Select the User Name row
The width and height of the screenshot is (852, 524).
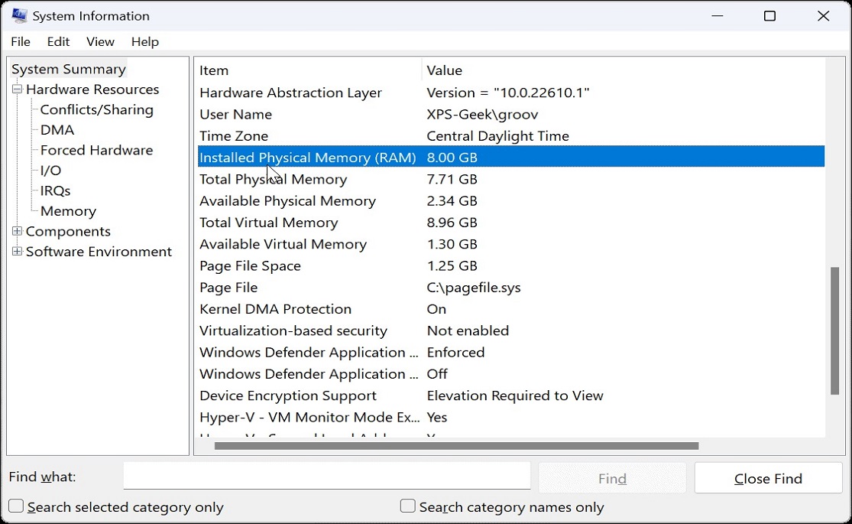[x=510, y=114]
